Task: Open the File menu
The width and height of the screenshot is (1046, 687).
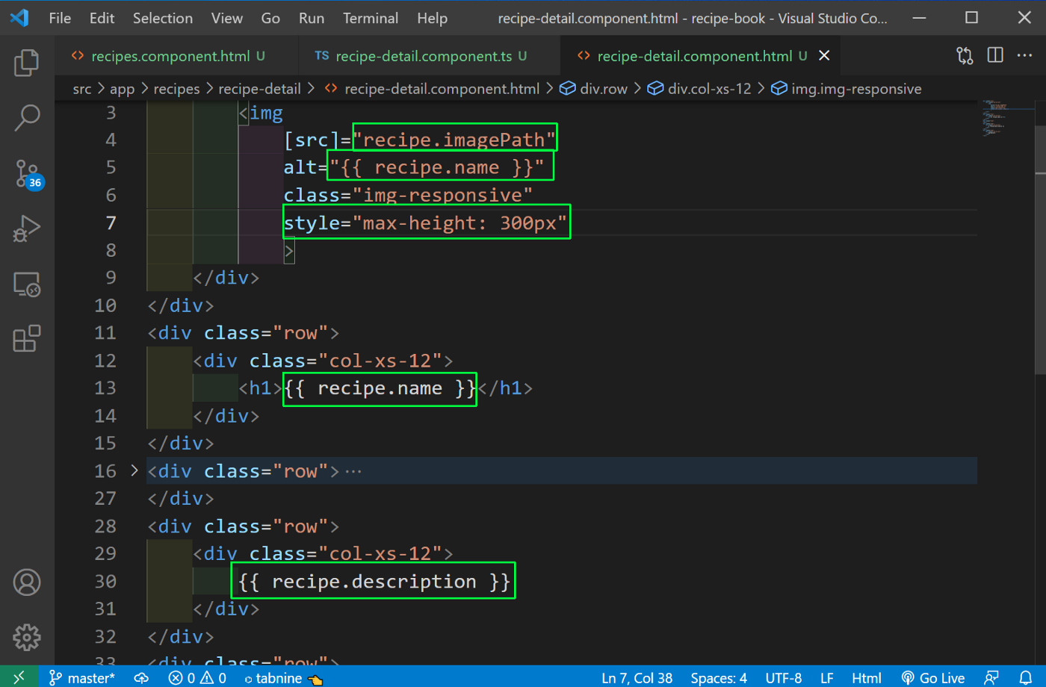Action: (x=60, y=18)
